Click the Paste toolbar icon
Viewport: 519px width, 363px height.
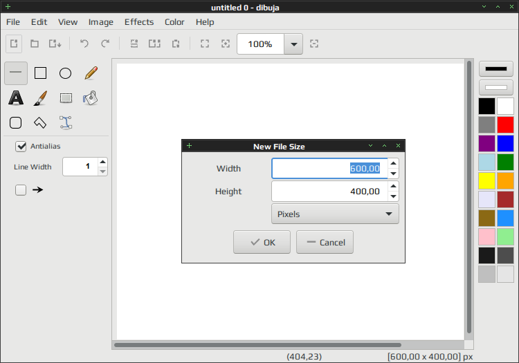click(176, 44)
